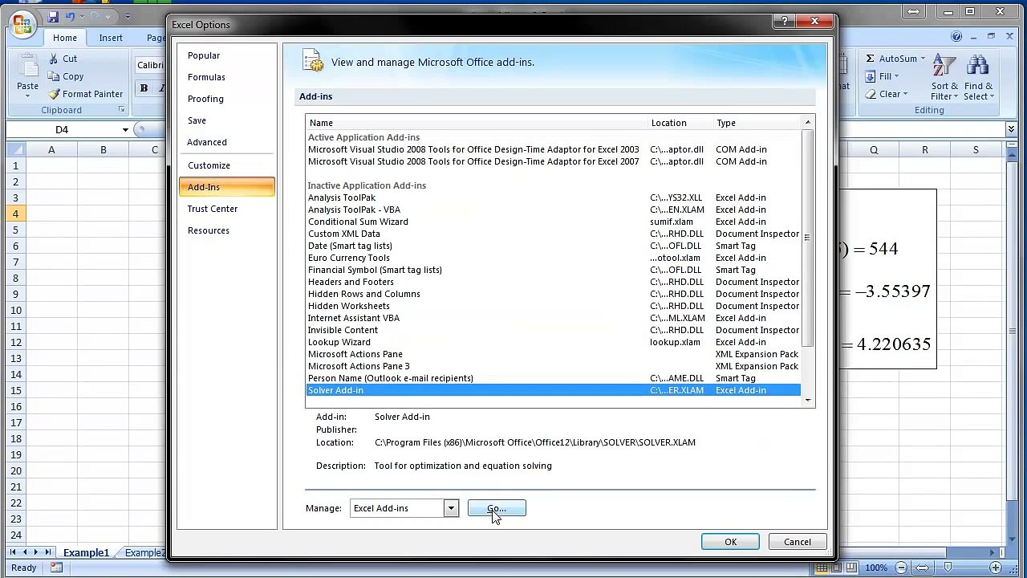Undo the last action in Excel

[x=71, y=16]
